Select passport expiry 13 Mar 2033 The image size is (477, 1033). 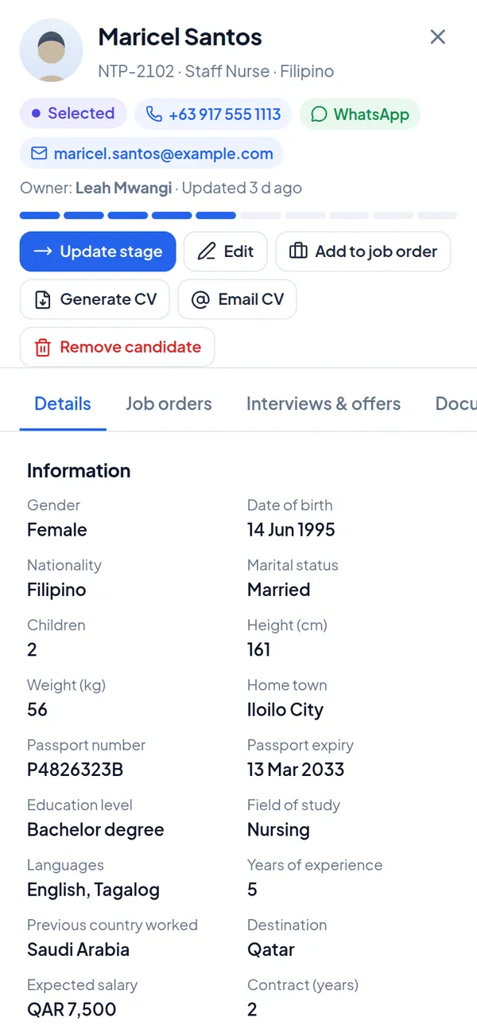[x=296, y=770]
